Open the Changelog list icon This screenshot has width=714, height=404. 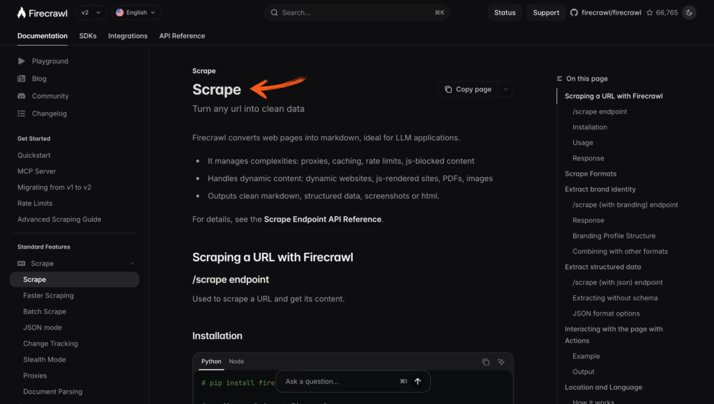pyautogui.click(x=21, y=113)
